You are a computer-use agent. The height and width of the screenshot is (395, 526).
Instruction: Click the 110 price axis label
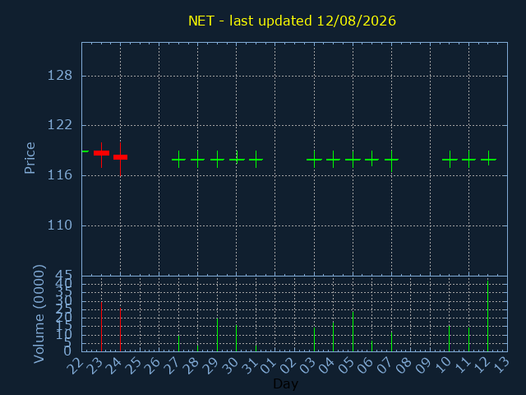coord(60,225)
